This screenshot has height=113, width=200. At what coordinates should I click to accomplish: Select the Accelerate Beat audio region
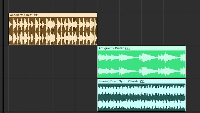(x=53, y=29)
